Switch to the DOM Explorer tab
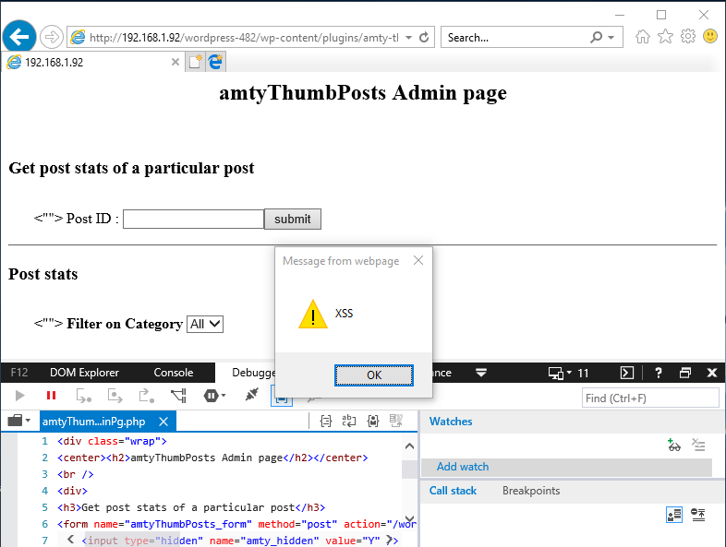This screenshot has width=726, height=547. coord(84,373)
